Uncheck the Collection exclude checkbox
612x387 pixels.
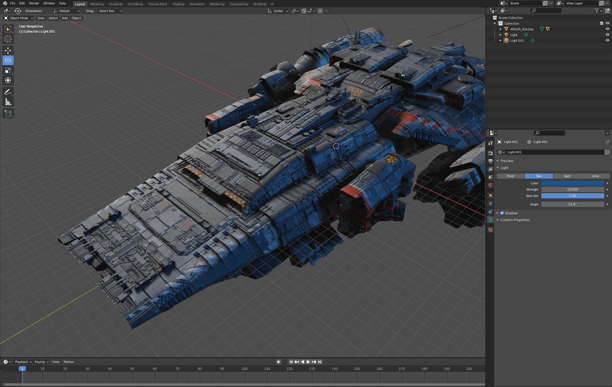coord(602,23)
